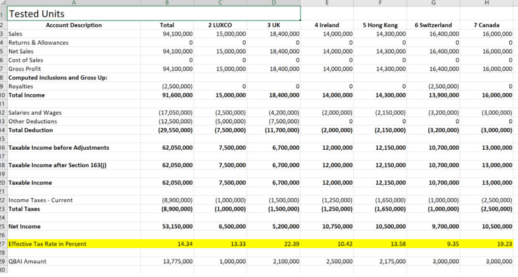
Task: Select the "Total Taxes" label cell
Action: 74,209
